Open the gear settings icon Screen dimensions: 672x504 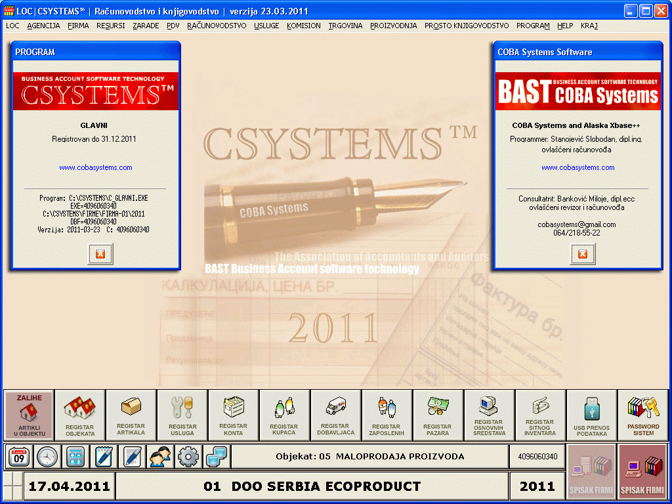[188, 457]
